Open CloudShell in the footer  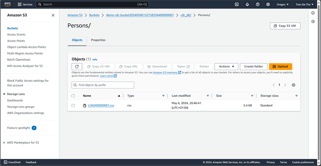[x=12, y=162]
